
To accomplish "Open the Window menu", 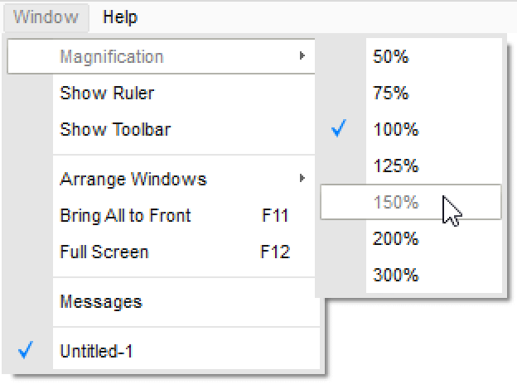I will coord(46,17).
